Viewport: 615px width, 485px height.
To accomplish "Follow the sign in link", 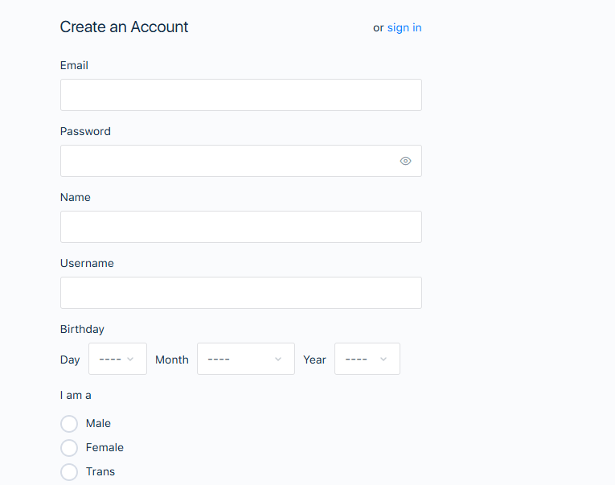I will coord(404,27).
